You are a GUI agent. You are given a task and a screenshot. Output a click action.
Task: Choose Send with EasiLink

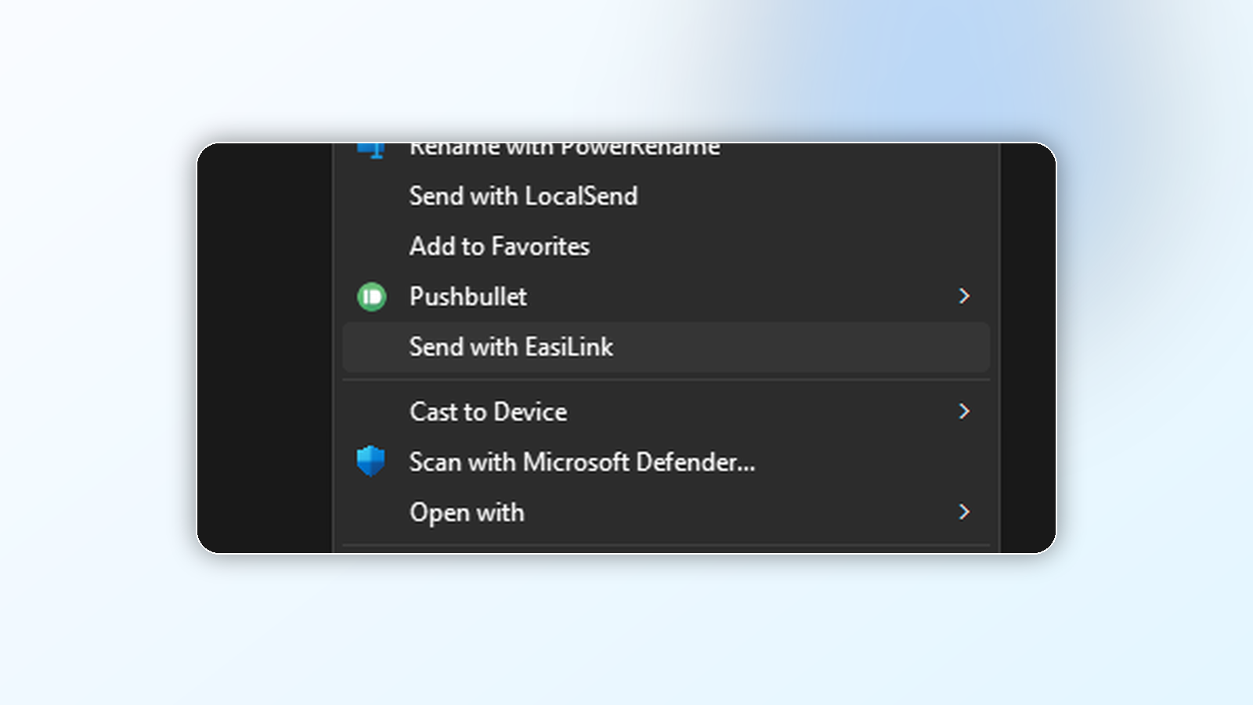(666, 347)
